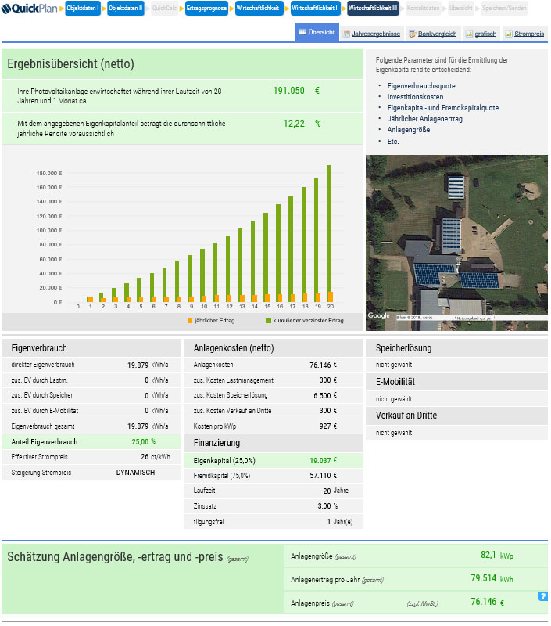Image resolution: width=551 pixels, height=626 pixels.
Task: Click the Übersicht tab icon
Action: (303, 33)
